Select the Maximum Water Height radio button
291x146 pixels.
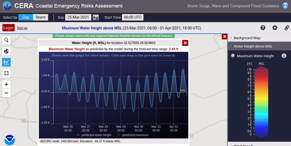click(233, 56)
